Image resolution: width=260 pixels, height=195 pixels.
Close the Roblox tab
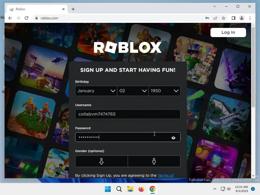(x=63, y=9)
